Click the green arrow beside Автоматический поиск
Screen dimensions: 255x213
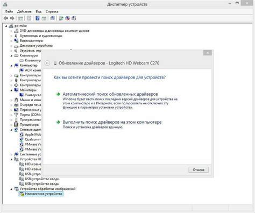point(58,94)
